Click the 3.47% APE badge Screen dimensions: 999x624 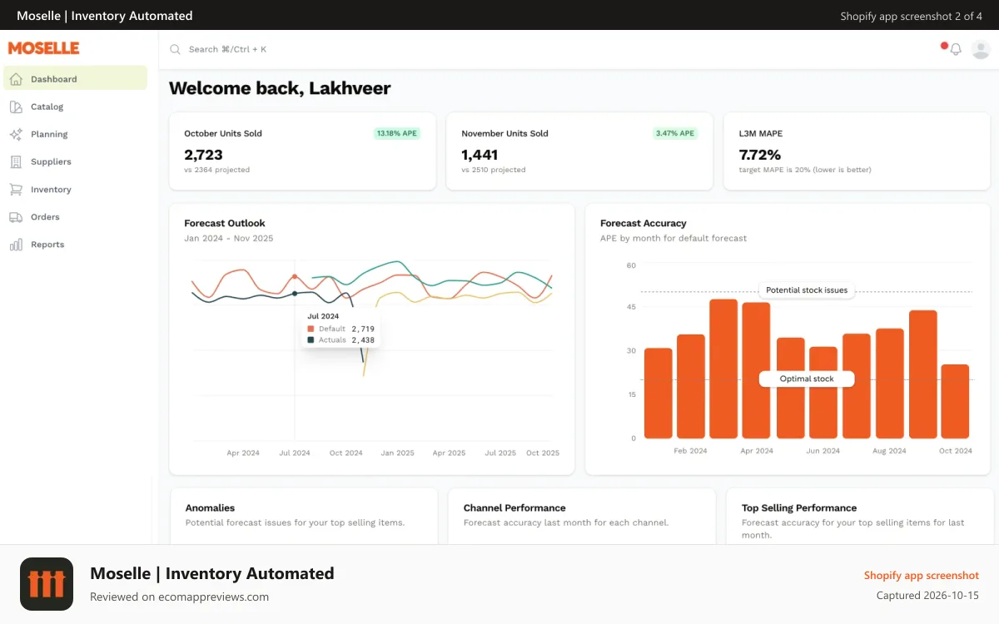tap(675, 133)
